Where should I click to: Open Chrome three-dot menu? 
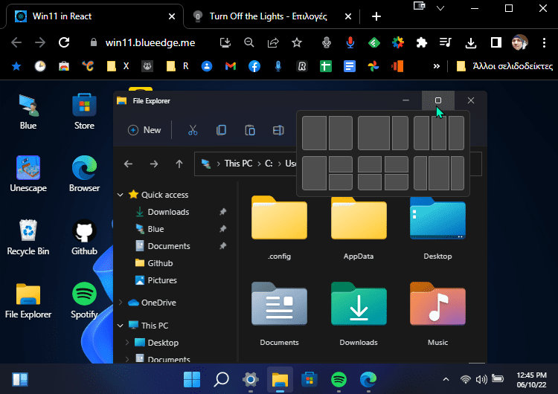click(x=544, y=42)
